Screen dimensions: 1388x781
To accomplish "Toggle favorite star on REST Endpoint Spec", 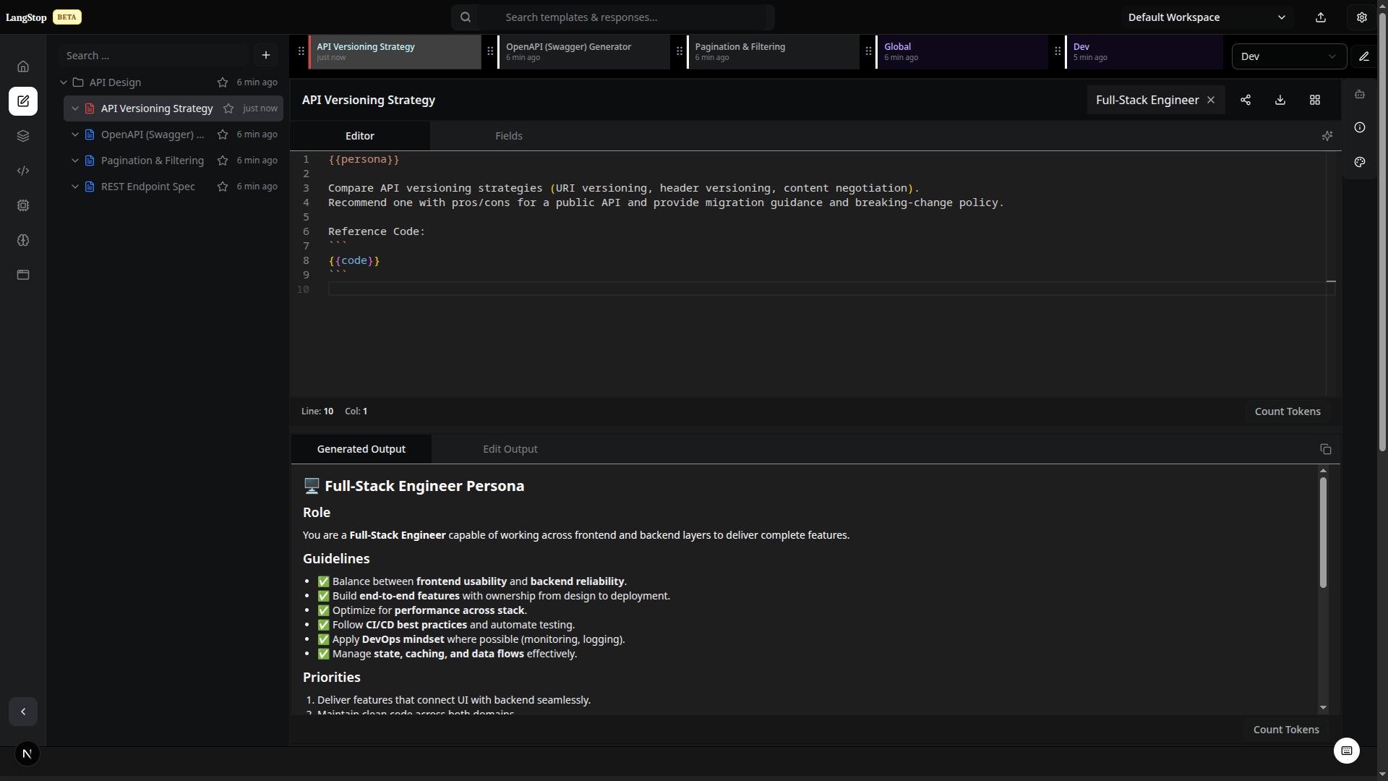I will point(223,187).
